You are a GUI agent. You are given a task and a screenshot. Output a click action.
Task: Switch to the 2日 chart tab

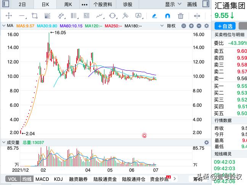click(22, 5)
